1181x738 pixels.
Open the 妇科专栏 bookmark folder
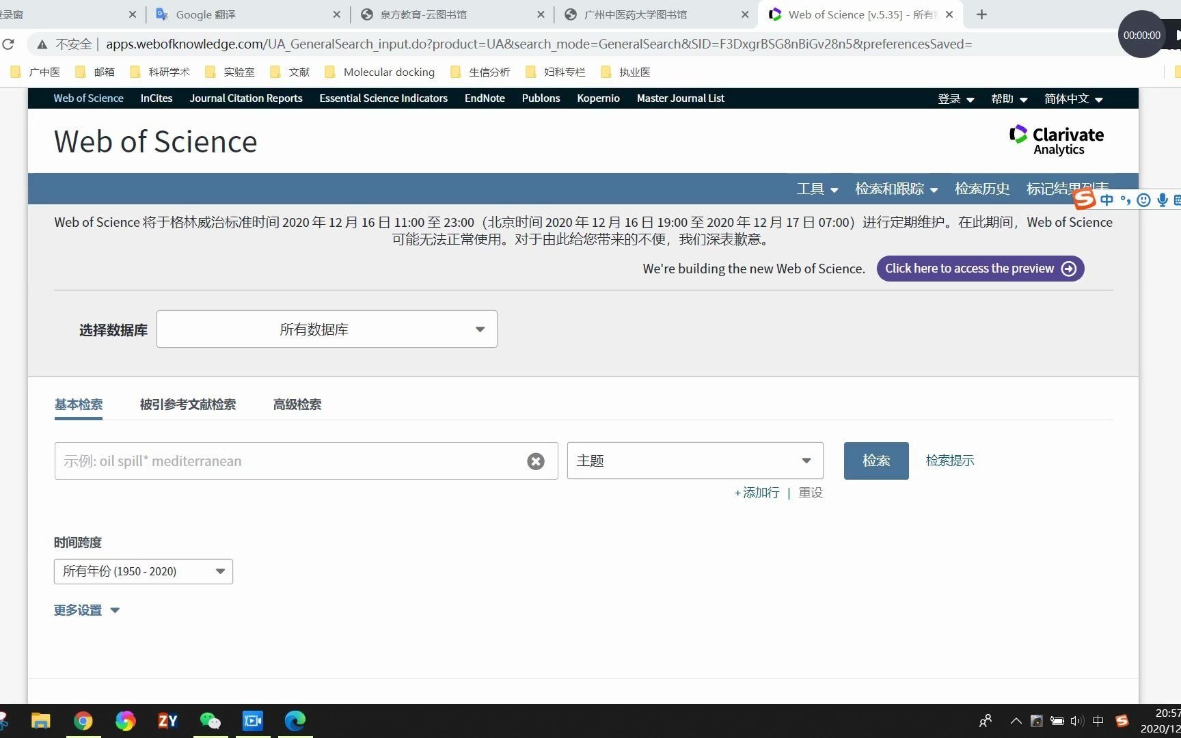click(x=556, y=72)
